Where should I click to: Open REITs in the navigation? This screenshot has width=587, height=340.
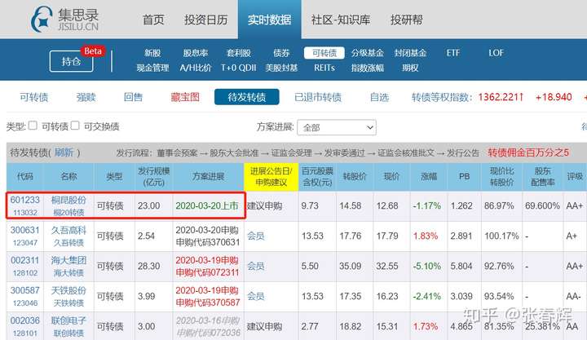(x=324, y=68)
